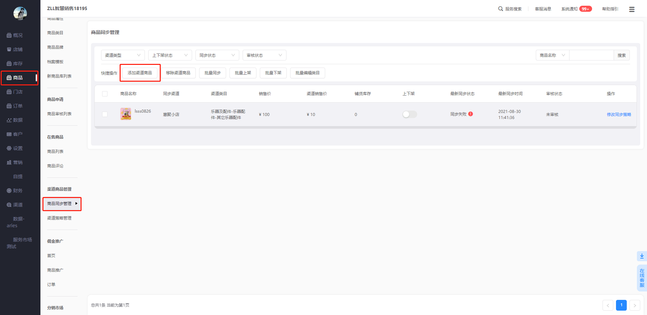Screen dimensions: 647x315
Task: Click the download arrow icon on right edge
Action: (642, 256)
